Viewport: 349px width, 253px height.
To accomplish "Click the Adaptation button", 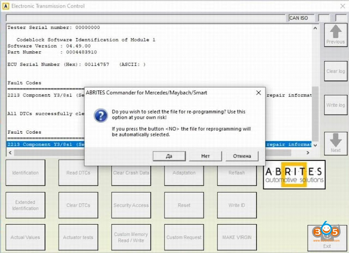I will [184, 173].
